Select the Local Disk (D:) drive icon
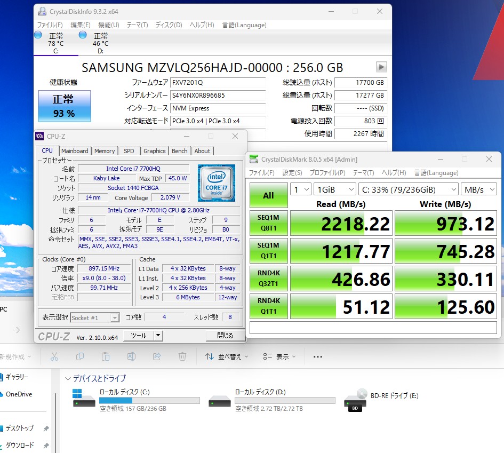Screen dimensions: 504x453 pos(220,402)
